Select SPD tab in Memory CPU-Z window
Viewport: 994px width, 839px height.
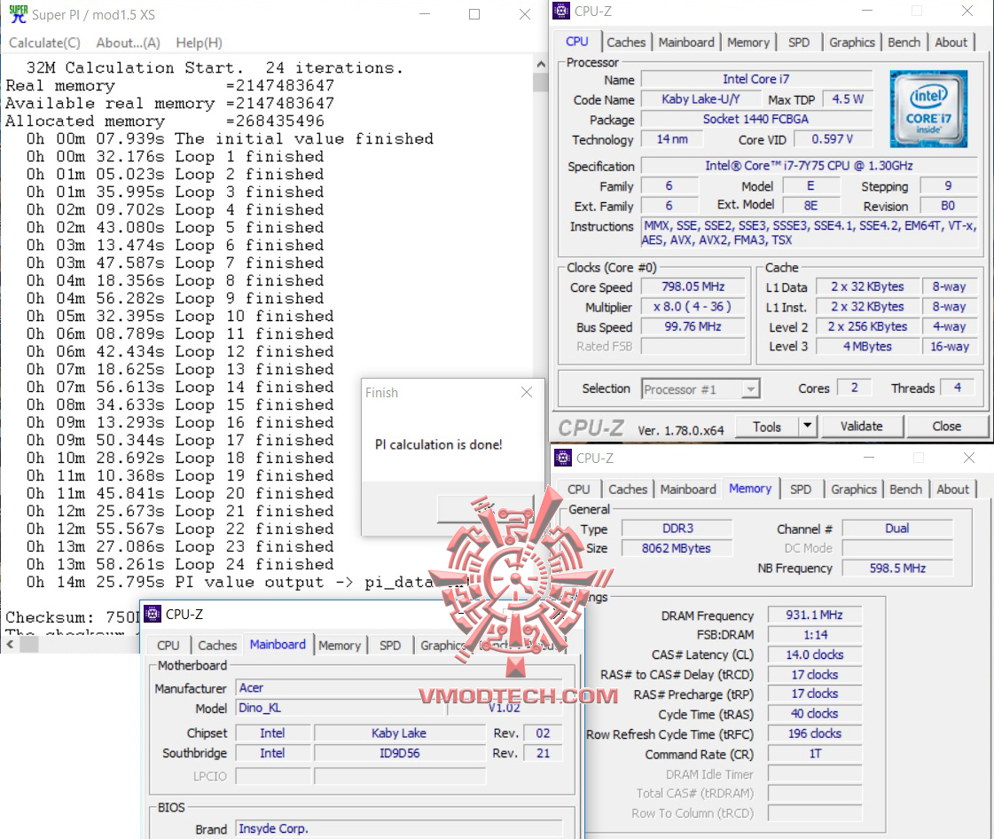(x=801, y=490)
